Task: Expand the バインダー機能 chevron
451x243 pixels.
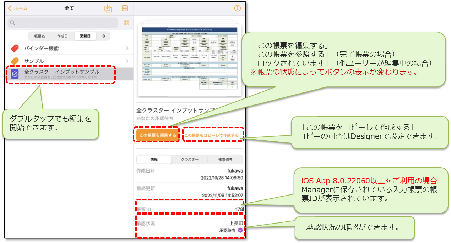Action: tap(127, 49)
